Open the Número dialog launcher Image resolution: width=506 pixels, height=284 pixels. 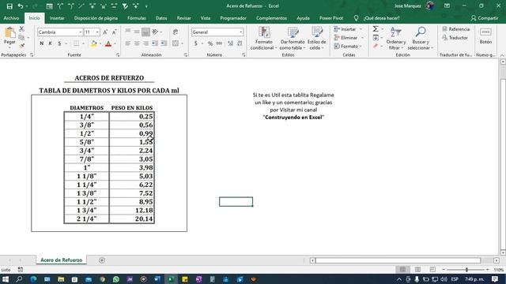[x=244, y=55]
